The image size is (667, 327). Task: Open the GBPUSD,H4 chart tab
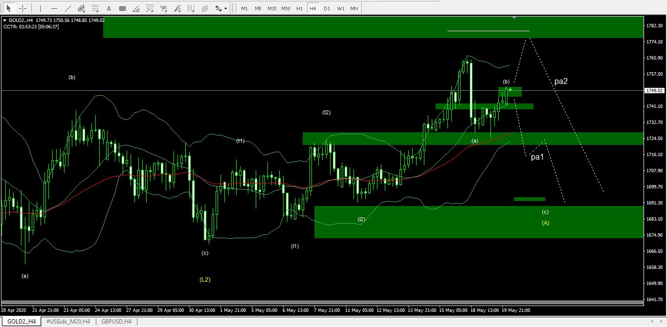click(x=116, y=322)
